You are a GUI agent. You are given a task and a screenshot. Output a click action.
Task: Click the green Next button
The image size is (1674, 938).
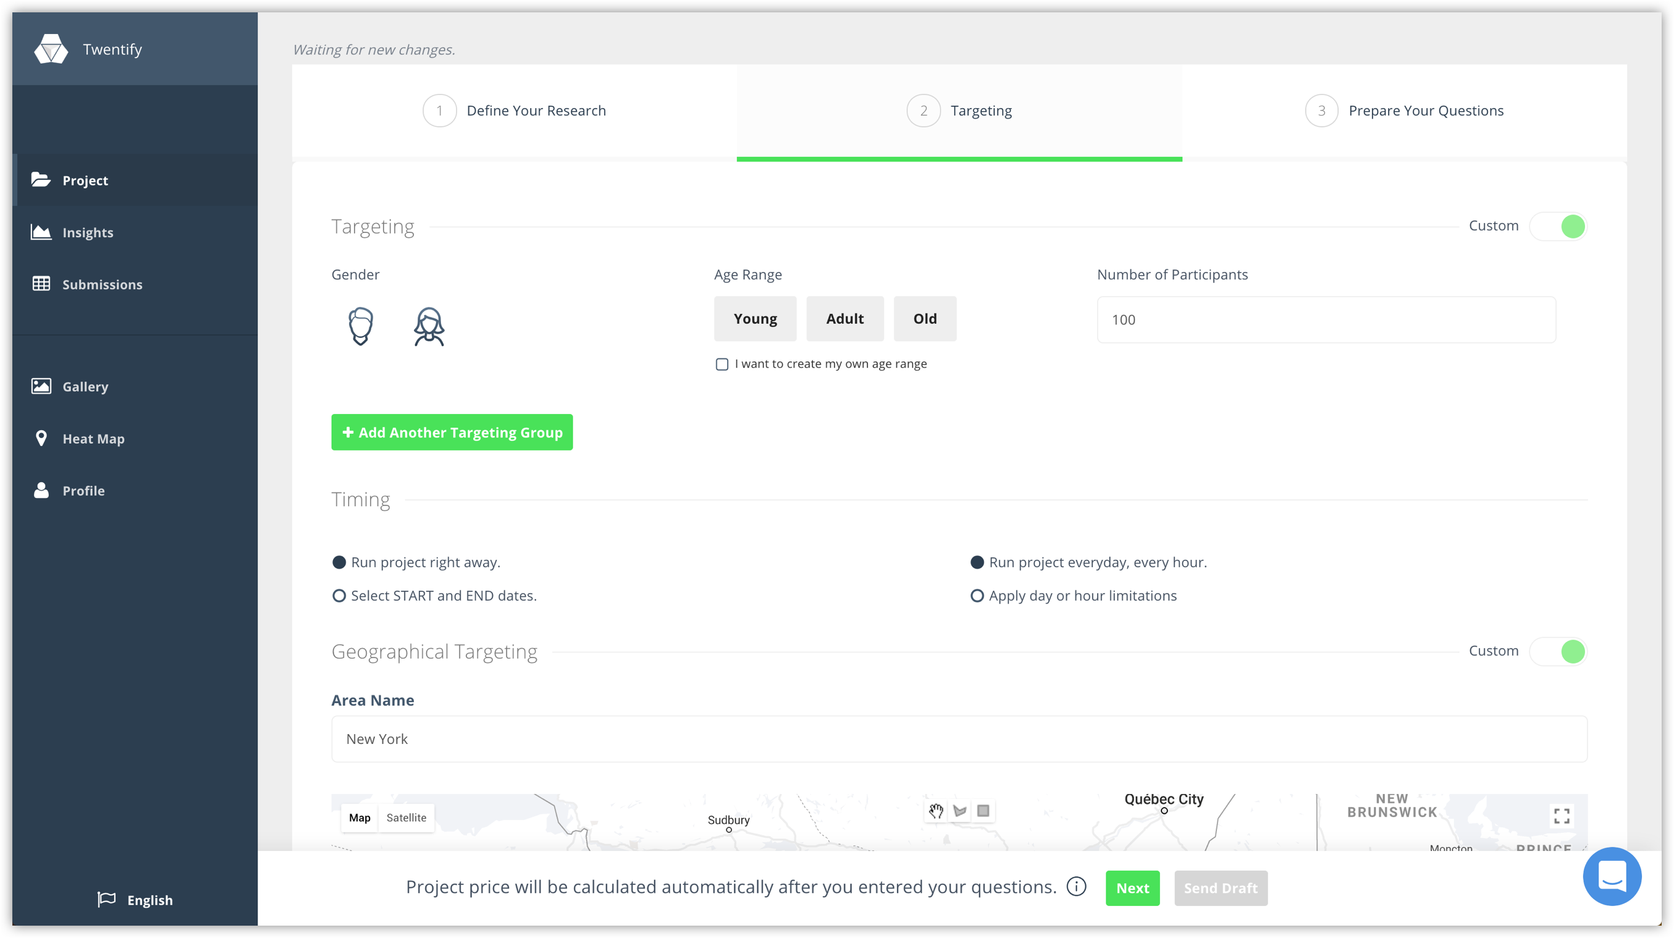(1133, 887)
